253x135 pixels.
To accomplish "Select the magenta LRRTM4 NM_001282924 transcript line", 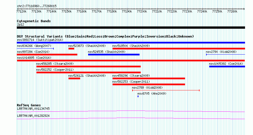I will click(x=131, y=119).
